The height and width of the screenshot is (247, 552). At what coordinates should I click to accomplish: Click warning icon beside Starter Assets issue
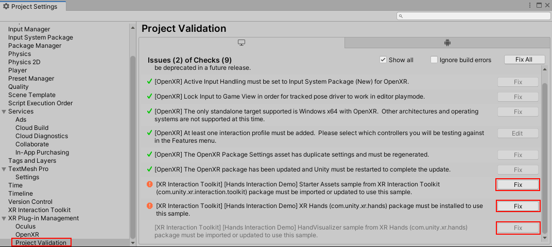point(150,184)
